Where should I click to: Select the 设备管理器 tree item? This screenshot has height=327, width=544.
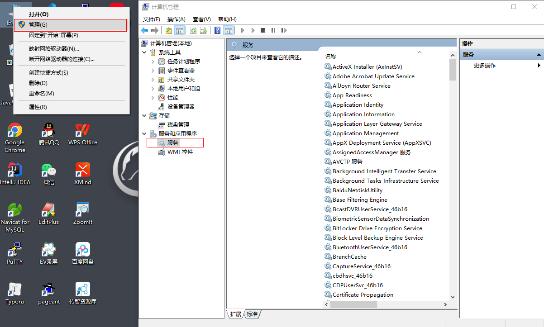click(x=181, y=107)
